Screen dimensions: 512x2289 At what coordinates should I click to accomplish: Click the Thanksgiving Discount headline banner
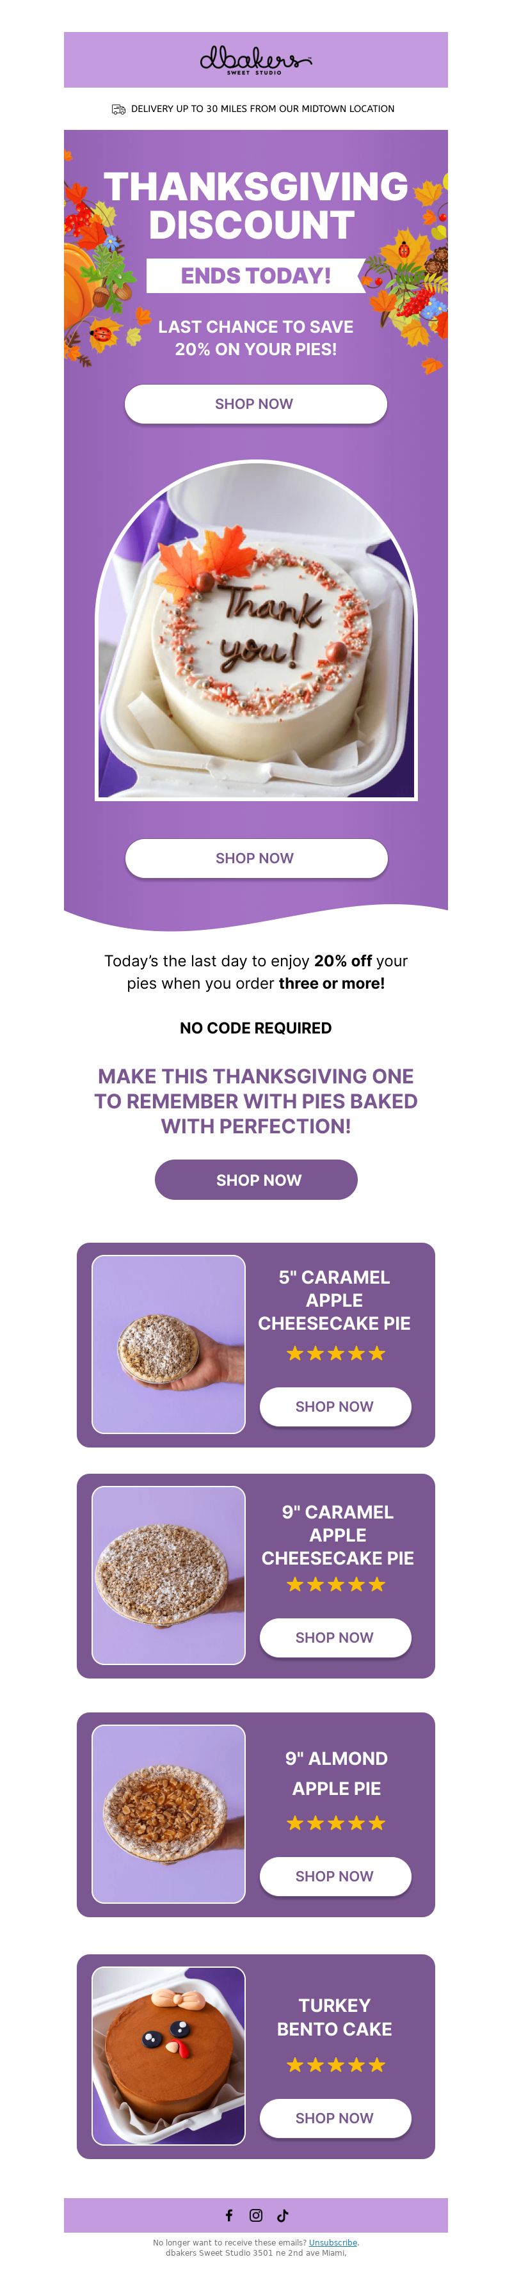coord(256,205)
